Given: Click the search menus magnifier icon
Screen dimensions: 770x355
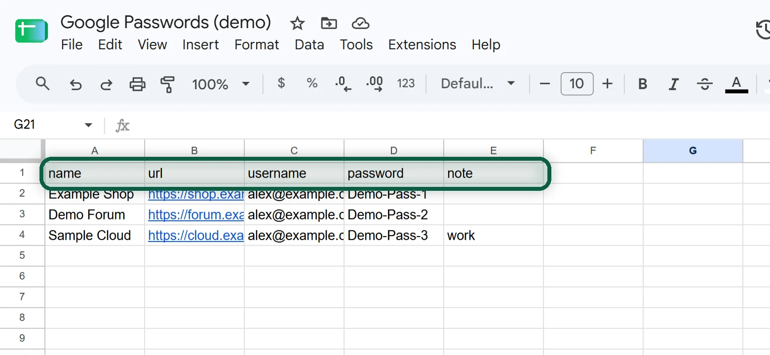Looking at the screenshot, I should [x=43, y=84].
